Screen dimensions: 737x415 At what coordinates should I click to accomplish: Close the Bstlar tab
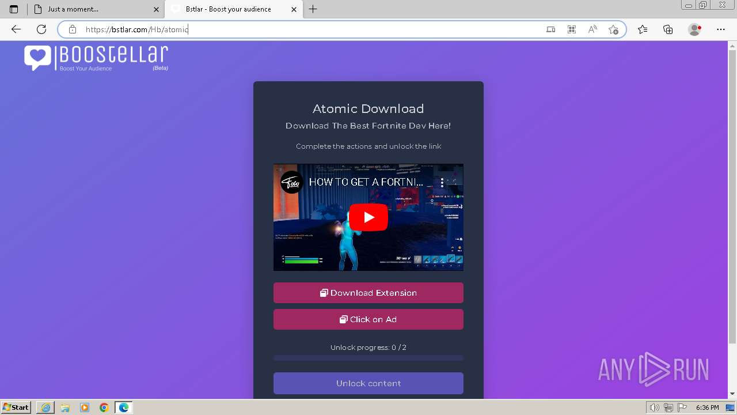pyautogui.click(x=294, y=9)
